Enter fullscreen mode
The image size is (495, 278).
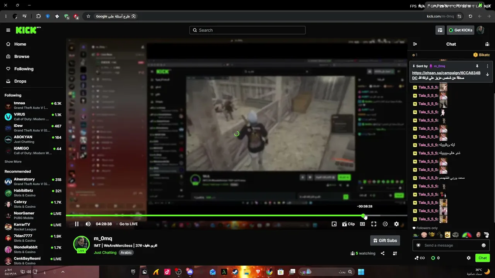pyautogui.click(x=374, y=224)
